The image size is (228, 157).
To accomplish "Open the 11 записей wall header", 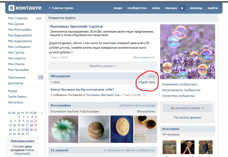I will [x=59, y=150].
